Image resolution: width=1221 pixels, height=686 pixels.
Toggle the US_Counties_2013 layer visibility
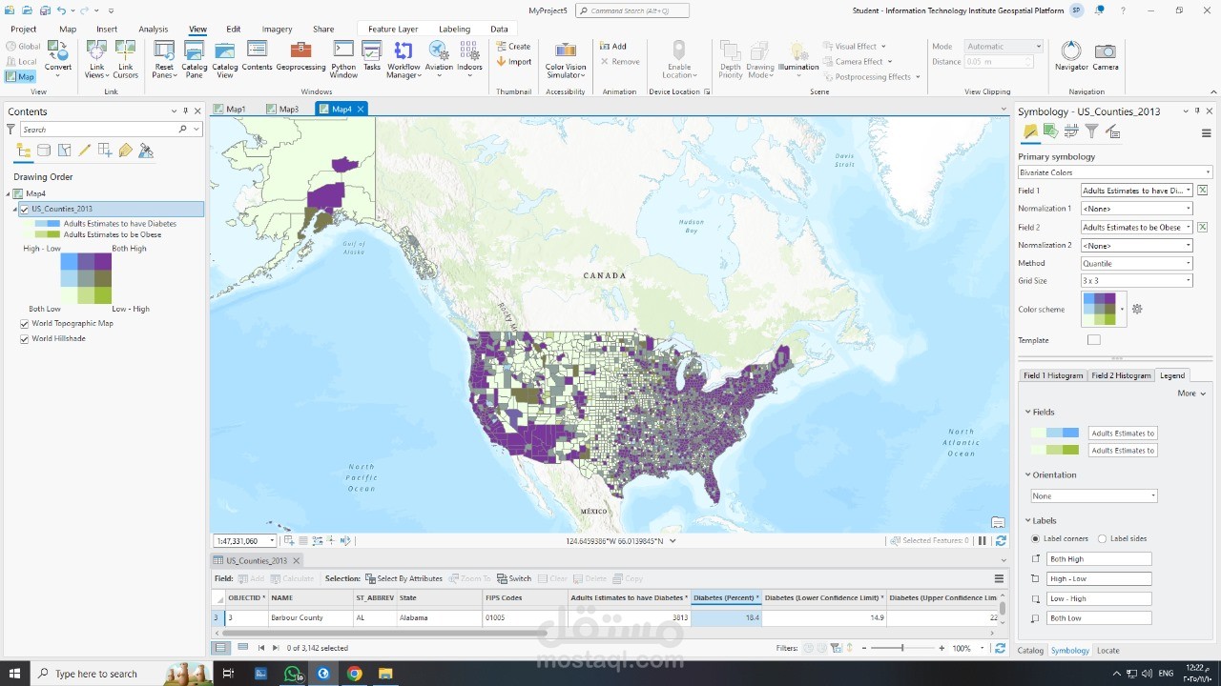[25, 209]
